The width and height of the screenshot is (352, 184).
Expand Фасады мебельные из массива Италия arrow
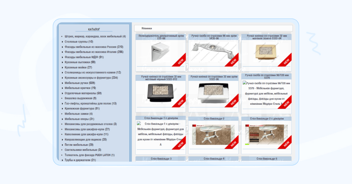click(62, 52)
